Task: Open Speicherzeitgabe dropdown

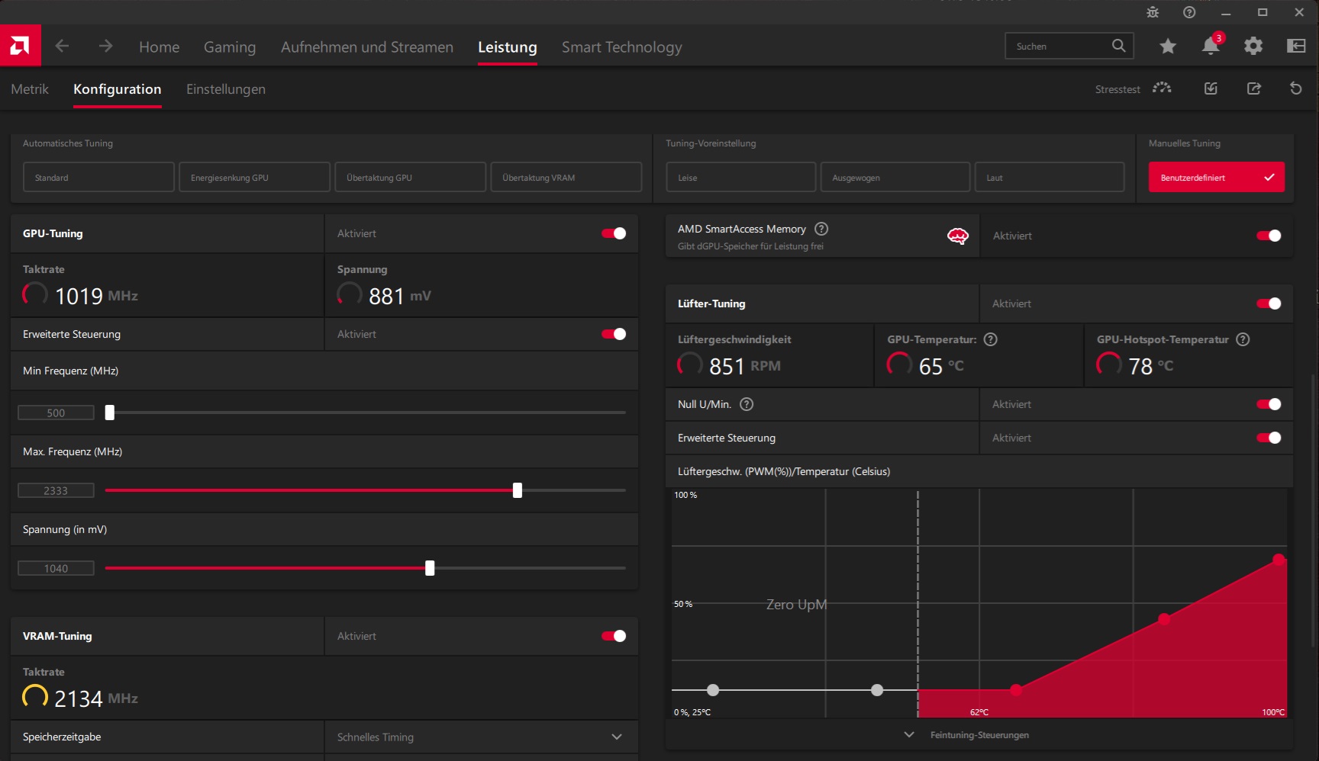Action: 482,737
